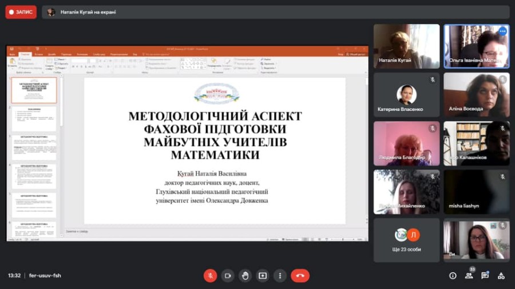Open the three-dot more options menu
Viewport: 515px width, 289px height.
280,275
